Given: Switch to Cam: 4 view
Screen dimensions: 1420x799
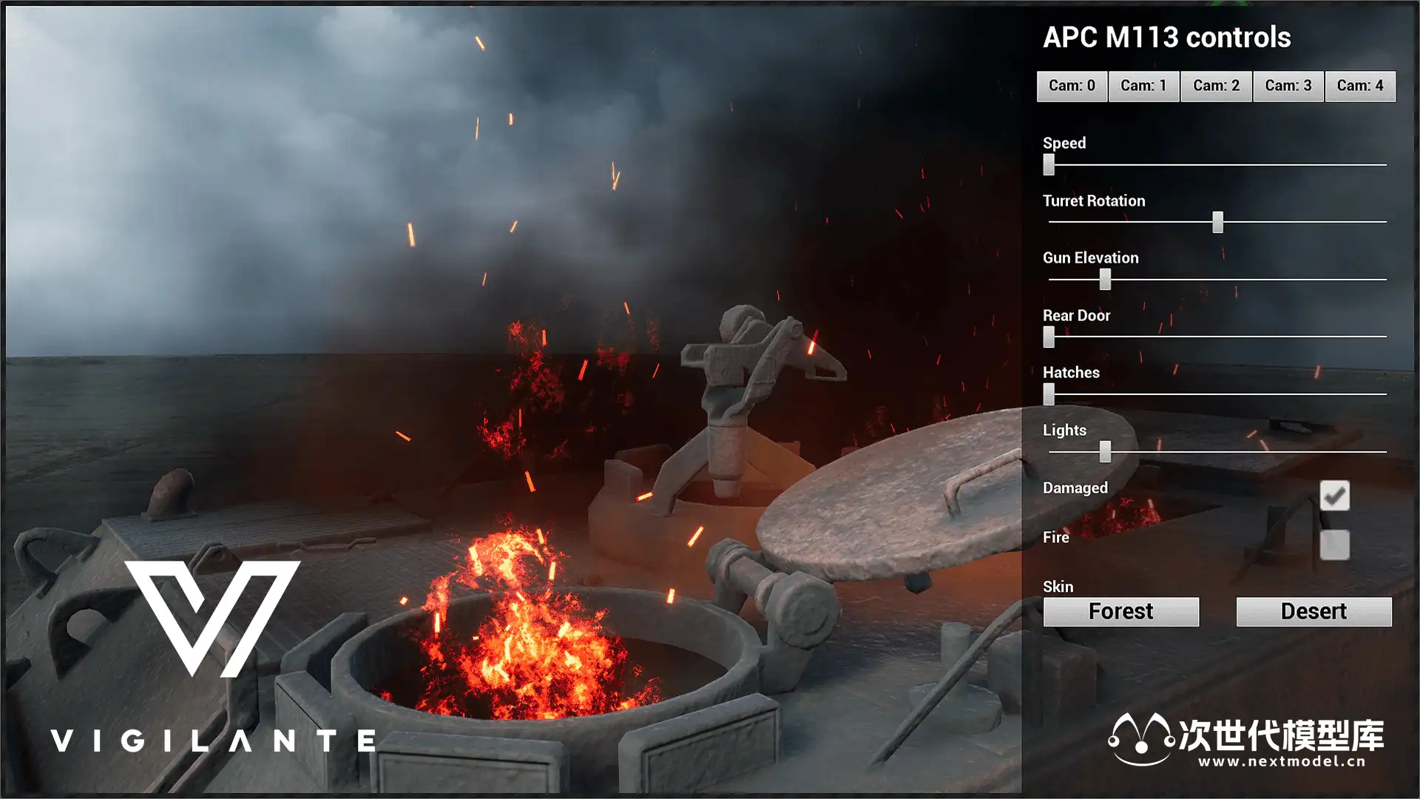Looking at the screenshot, I should coord(1359,86).
